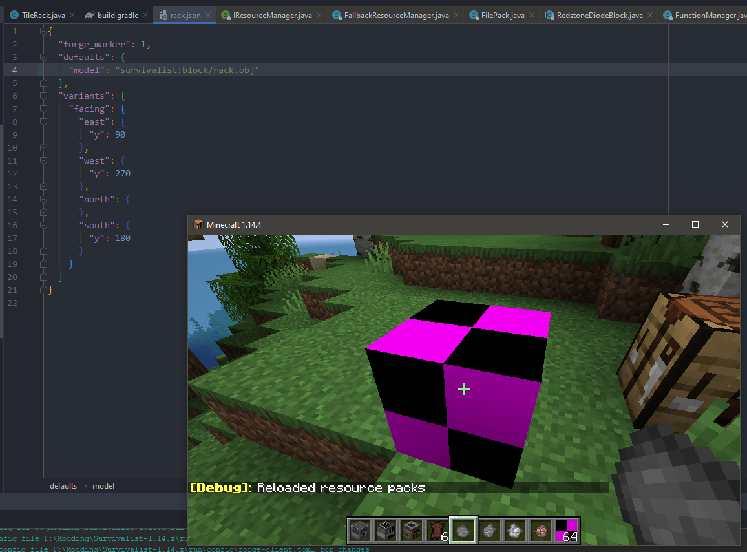Select the flint item in hotbar slot six
The image size is (747, 552).
489,530
